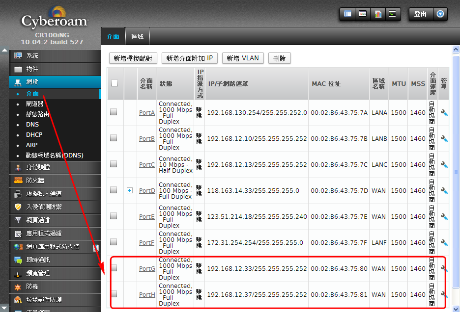Screen dimensions: 460x312
Task: Open the 入侵偵測防禦 menu in sidebar
Action: pos(55,207)
